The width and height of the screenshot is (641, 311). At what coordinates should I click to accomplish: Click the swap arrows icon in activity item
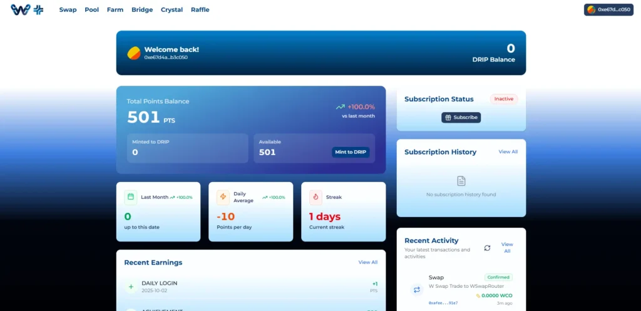[x=416, y=290]
